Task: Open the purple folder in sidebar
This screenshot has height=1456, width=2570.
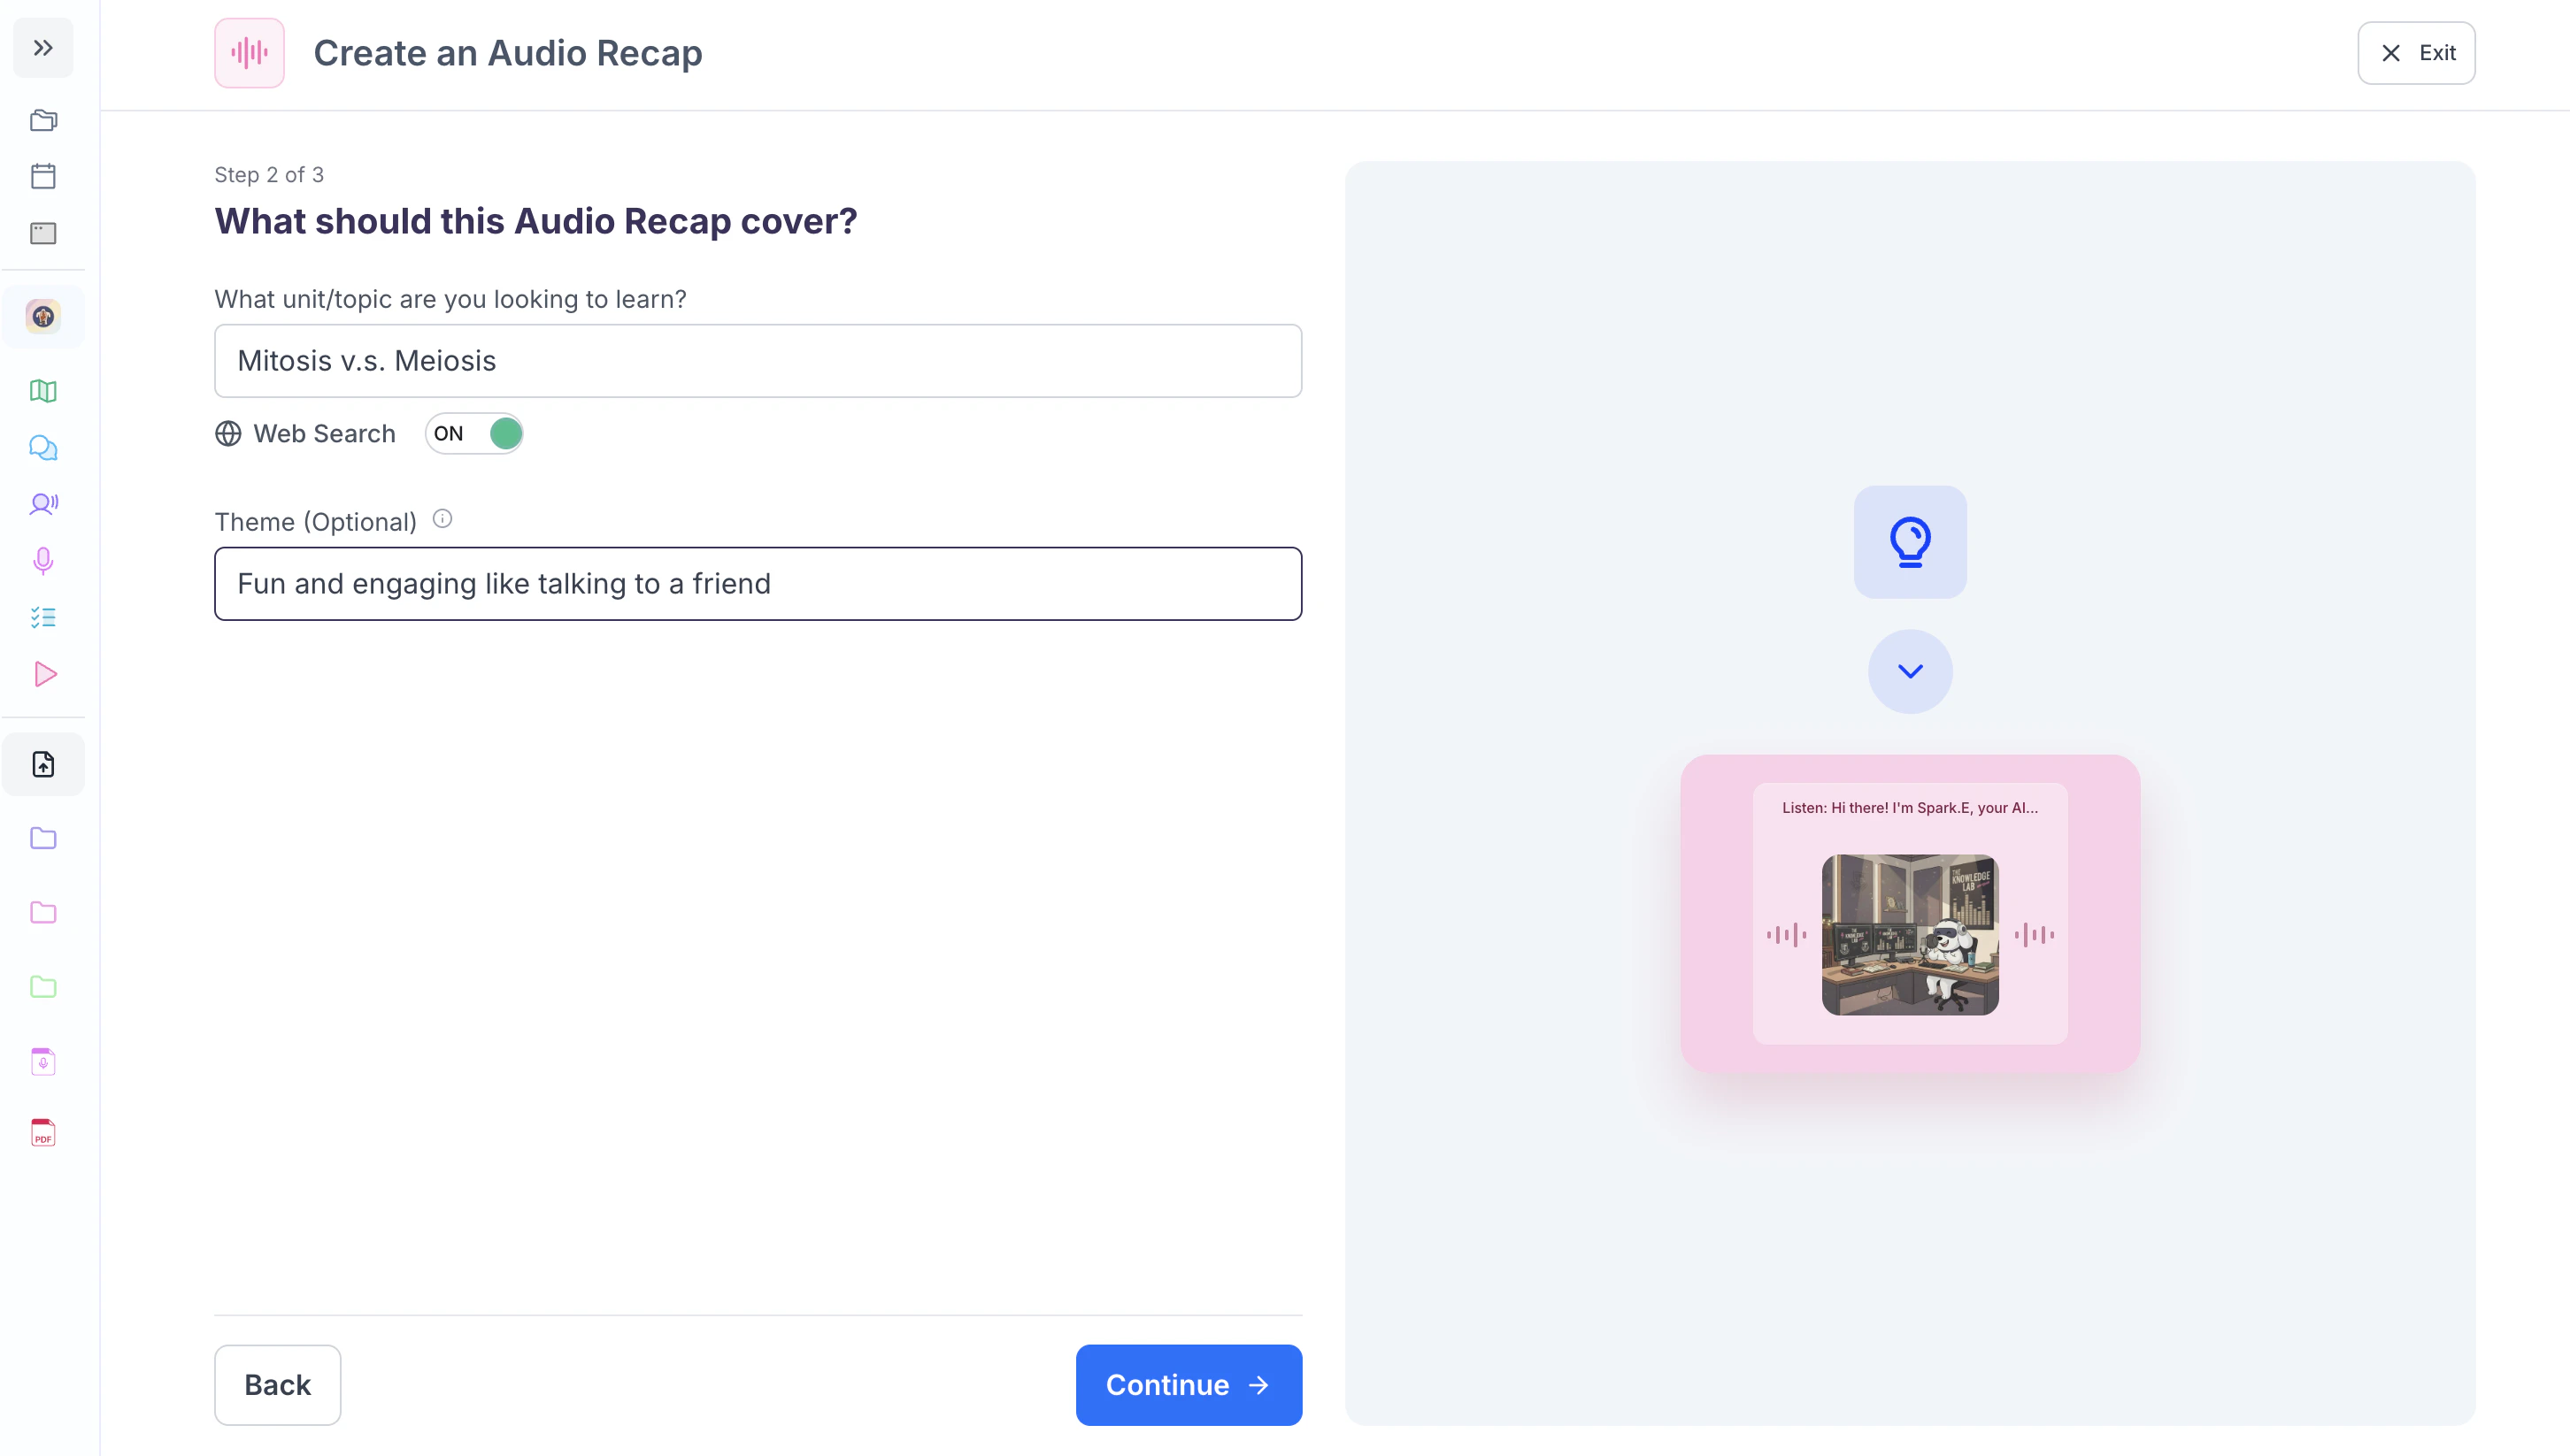Action: pos(43,838)
